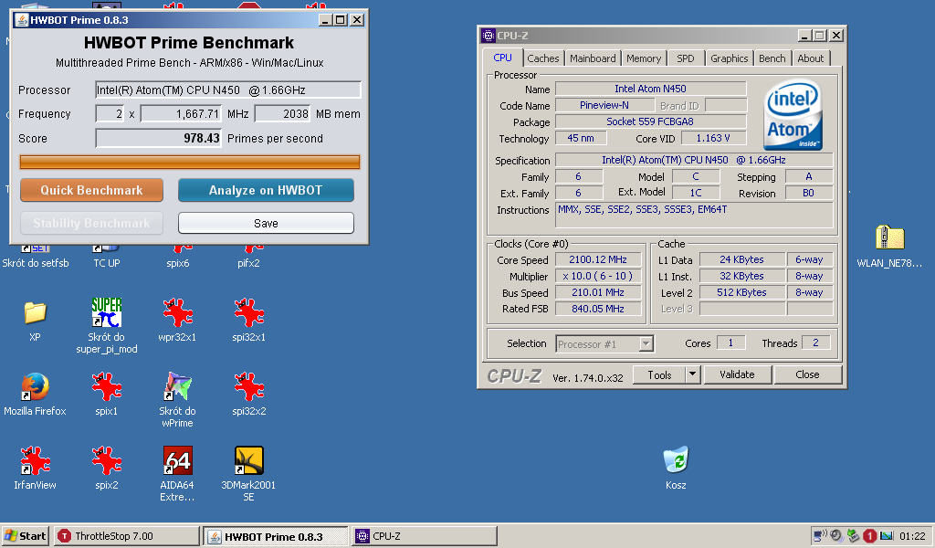This screenshot has height=548, width=935.
Task: Click the Intel Atom logo in CPU-Z
Action: pyautogui.click(x=793, y=115)
